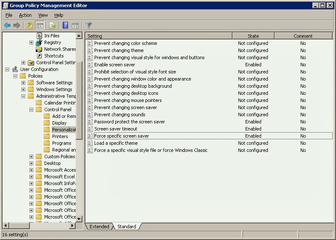Select Prevent changing desktop icons setting
The height and width of the screenshot is (240, 336).
click(126, 93)
